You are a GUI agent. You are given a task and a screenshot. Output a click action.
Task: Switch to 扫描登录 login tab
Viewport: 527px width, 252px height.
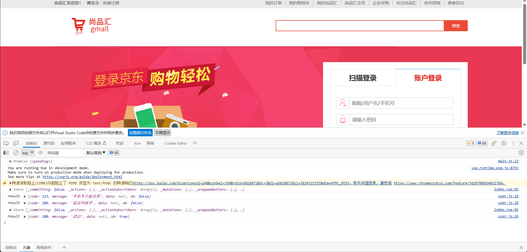click(363, 78)
